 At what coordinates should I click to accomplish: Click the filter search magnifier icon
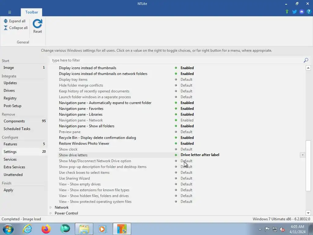306,60
